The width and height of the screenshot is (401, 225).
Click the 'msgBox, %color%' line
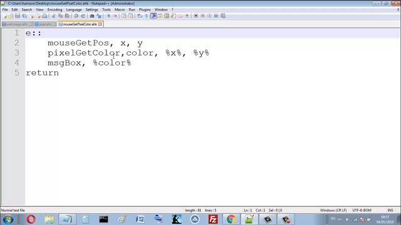[89, 62]
